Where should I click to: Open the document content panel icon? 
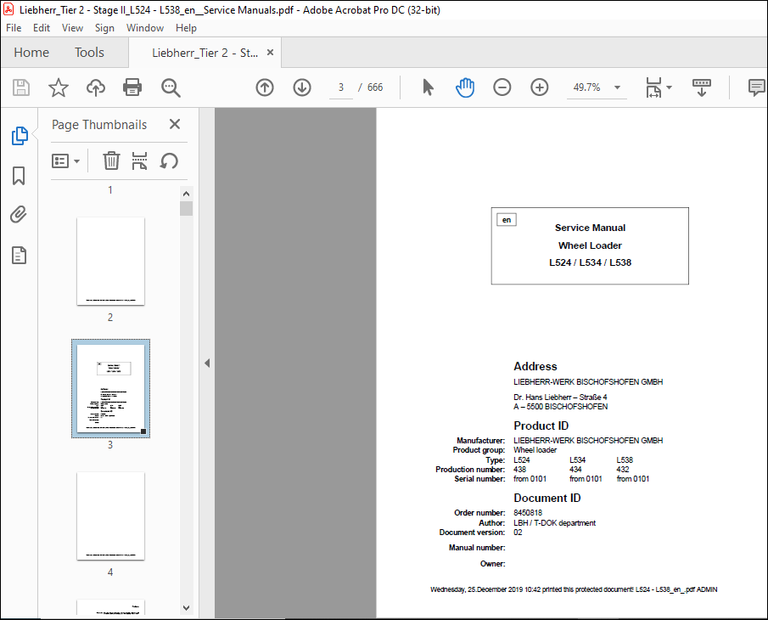click(x=19, y=256)
